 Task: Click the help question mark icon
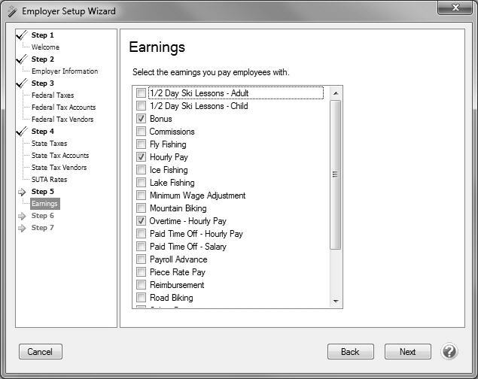click(449, 351)
